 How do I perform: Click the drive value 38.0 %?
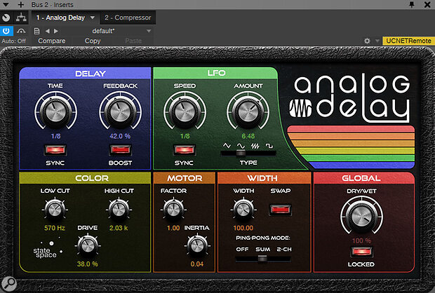pyautogui.click(x=88, y=264)
